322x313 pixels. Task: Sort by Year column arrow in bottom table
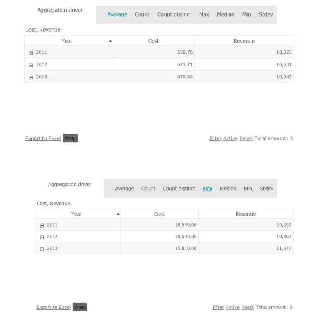click(x=118, y=214)
